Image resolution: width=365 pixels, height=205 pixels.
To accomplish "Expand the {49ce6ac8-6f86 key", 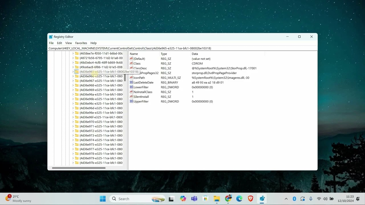I will tap(73, 67).
